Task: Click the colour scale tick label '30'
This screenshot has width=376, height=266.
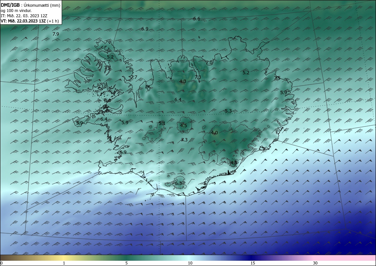Action: click(x=315, y=263)
